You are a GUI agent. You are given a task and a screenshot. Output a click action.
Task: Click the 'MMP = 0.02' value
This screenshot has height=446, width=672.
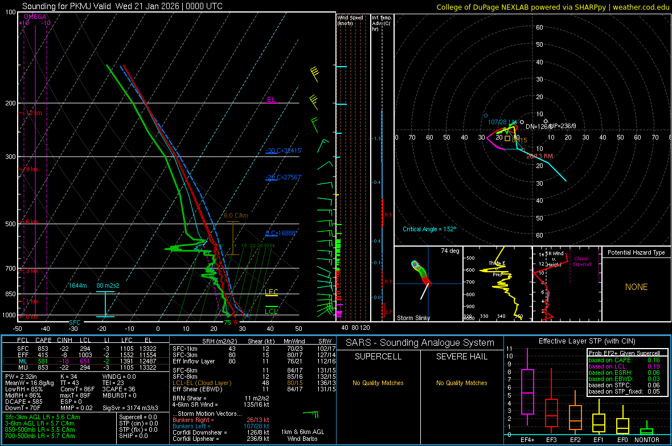tap(76, 408)
